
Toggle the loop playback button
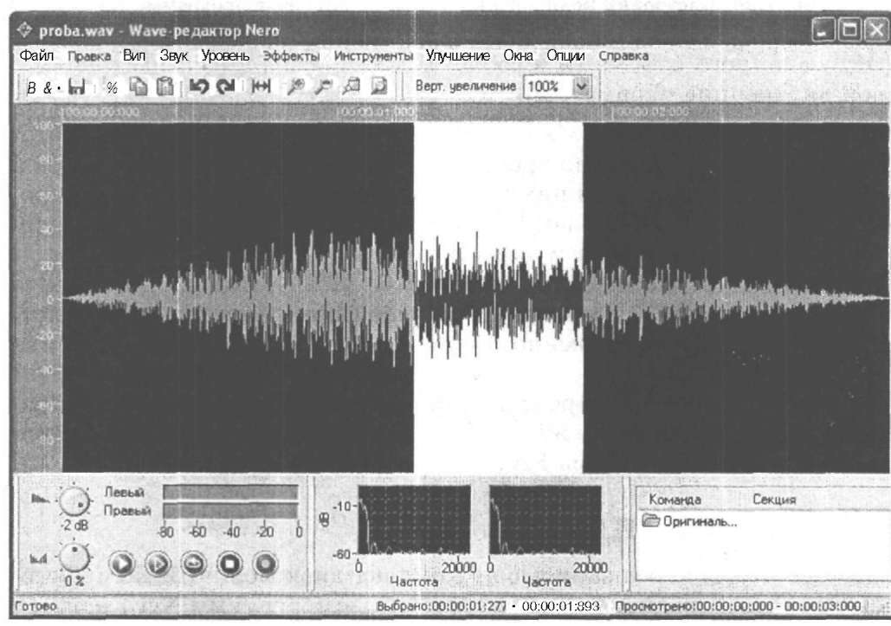(x=194, y=564)
